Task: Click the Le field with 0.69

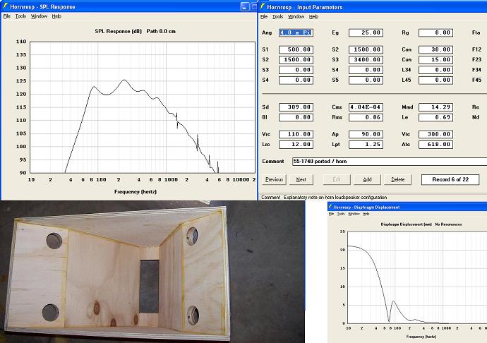Action: click(435, 117)
